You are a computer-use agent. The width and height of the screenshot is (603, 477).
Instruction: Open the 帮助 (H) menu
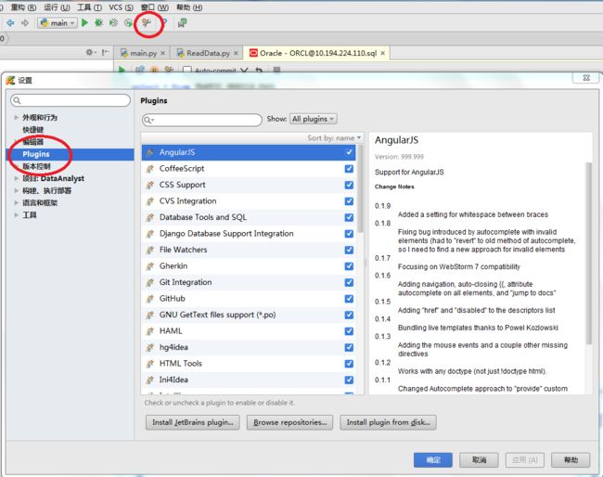point(189,6)
